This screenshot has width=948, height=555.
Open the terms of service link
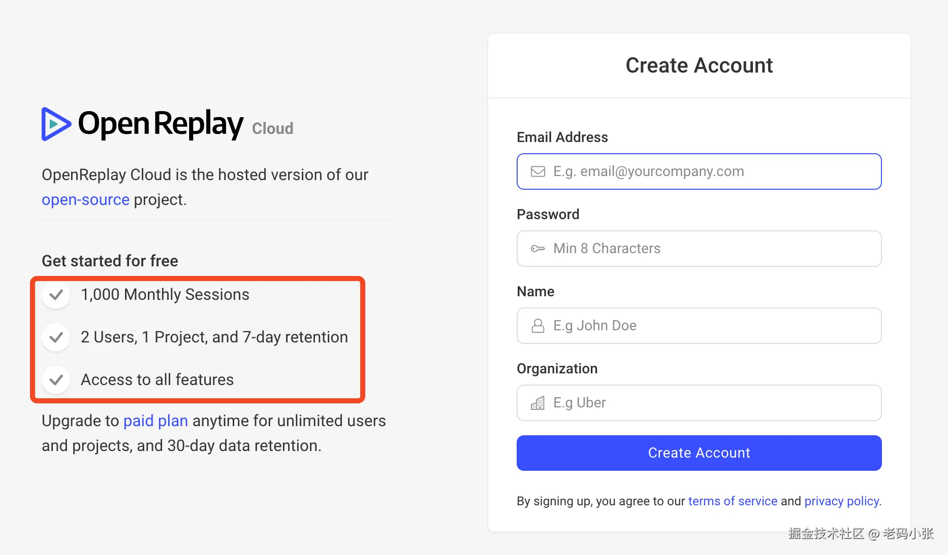733,501
